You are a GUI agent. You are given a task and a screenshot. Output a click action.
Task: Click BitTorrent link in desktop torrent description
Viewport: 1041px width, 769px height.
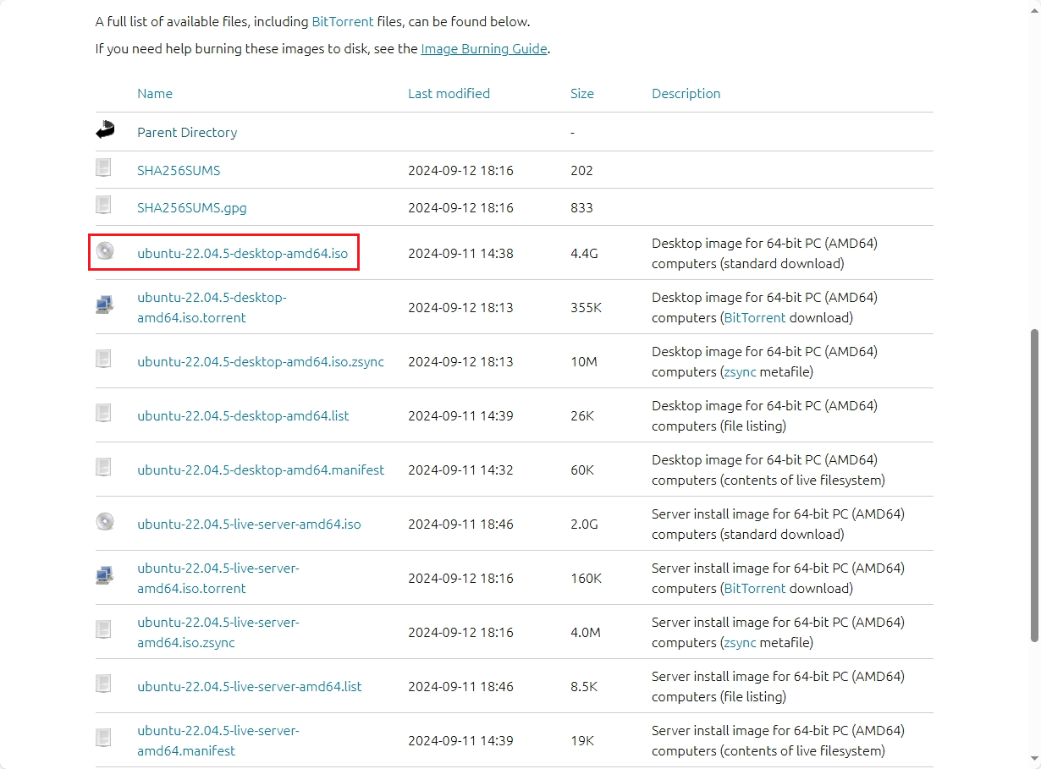[754, 318]
